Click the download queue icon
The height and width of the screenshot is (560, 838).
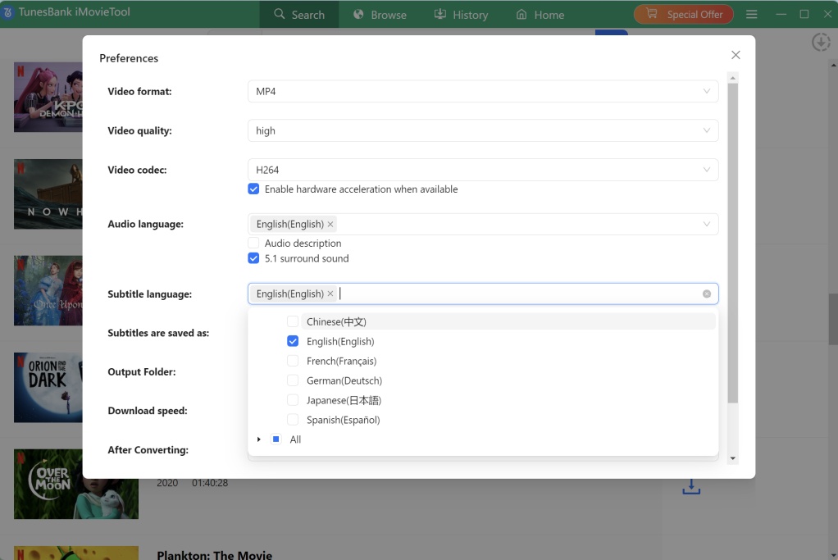(x=820, y=42)
